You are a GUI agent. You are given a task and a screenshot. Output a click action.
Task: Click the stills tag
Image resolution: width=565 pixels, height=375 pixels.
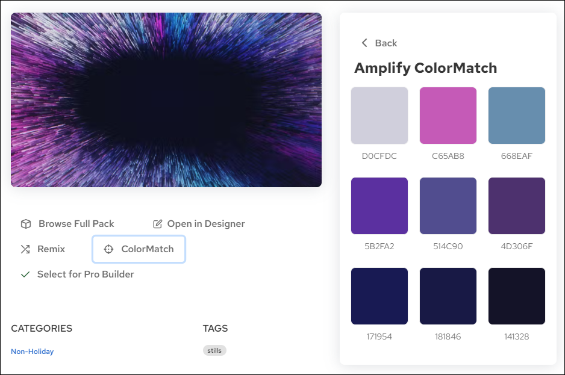214,350
